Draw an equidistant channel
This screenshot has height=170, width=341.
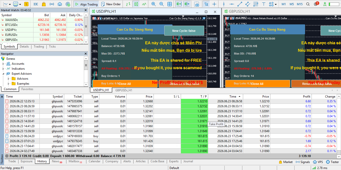click(248, 4)
